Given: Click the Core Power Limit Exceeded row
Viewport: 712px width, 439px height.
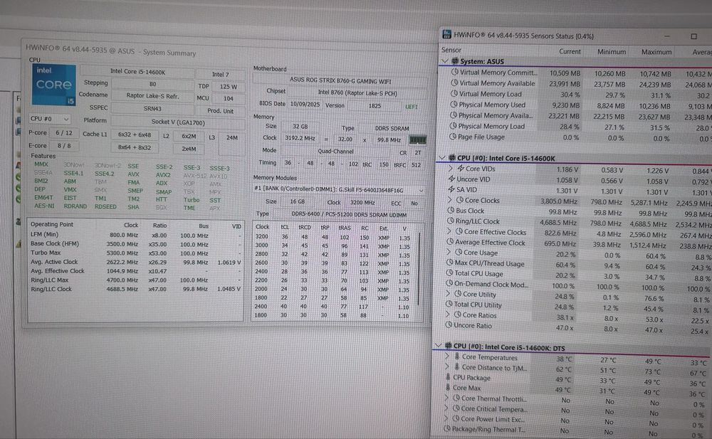Looking at the screenshot, I should tap(575, 420).
